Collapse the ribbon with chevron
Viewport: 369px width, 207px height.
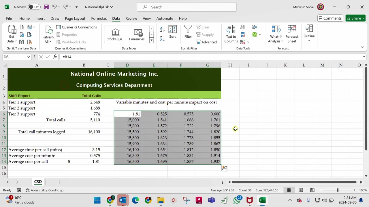[362, 47]
